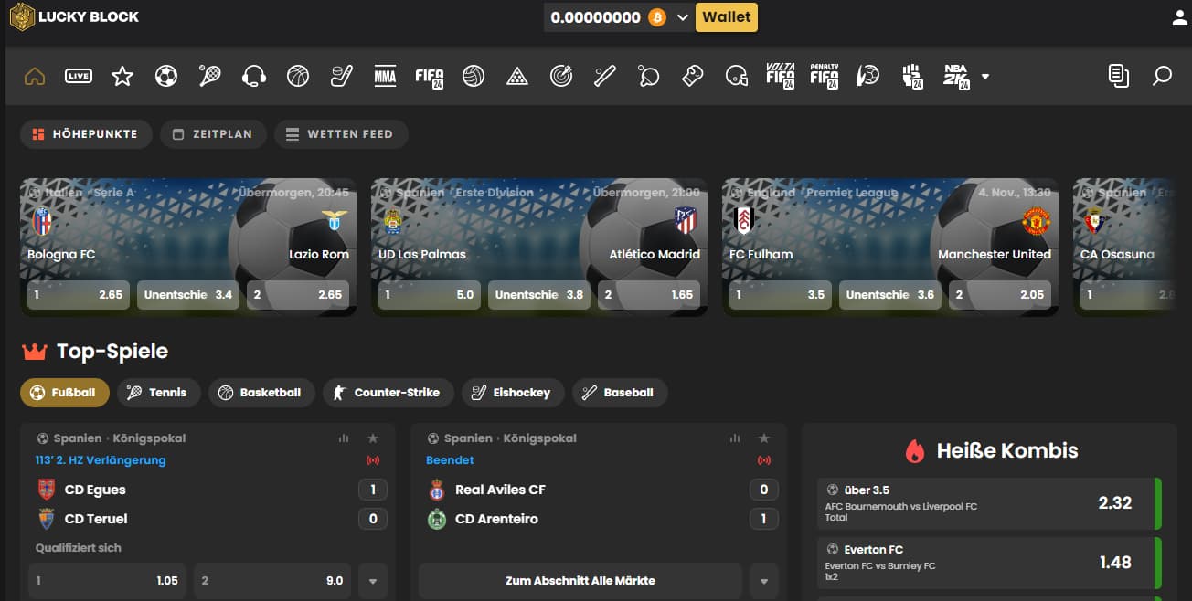This screenshot has width=1192, height=601.
Task: Favorite the CD Egues match star
Action: tap(373, 438)
